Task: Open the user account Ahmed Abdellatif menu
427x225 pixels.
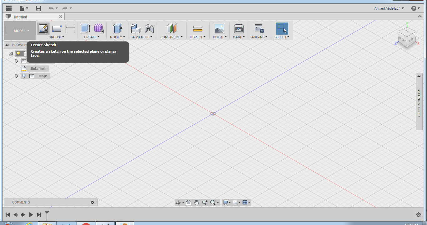Action: pos(389,8)
